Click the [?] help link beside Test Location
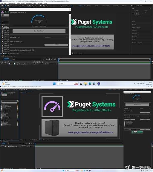 [x=22, y=42]
